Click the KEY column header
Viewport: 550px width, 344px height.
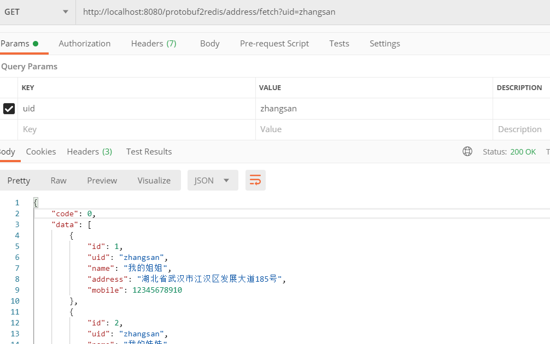tap(28, 87)
